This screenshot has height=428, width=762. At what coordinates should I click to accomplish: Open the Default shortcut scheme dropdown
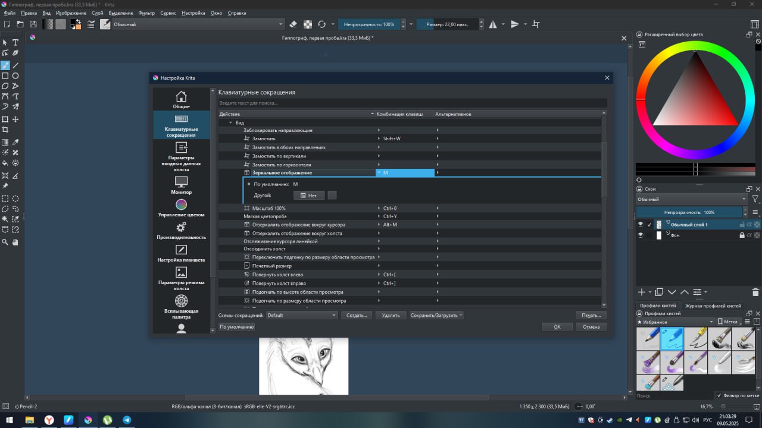point(302,315)
